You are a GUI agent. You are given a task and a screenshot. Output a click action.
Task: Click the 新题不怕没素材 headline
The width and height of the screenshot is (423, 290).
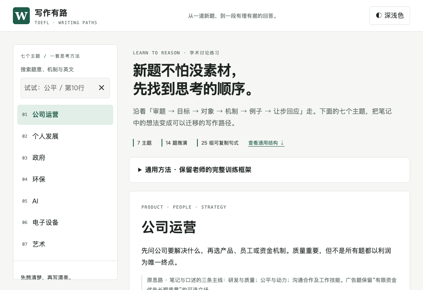[x=185, y=70]
